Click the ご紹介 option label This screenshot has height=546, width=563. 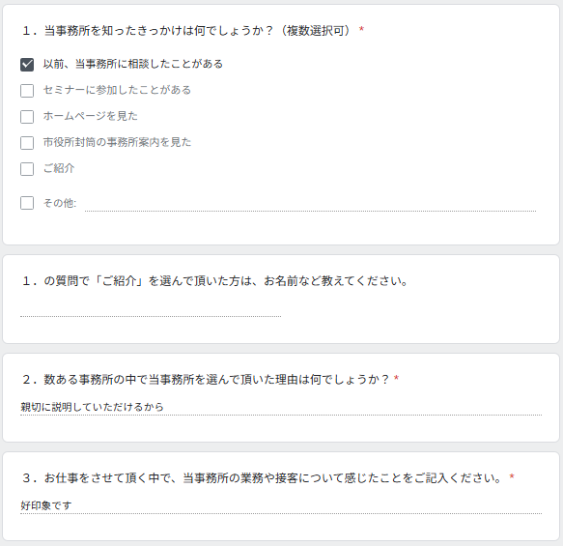coord(59,168)
